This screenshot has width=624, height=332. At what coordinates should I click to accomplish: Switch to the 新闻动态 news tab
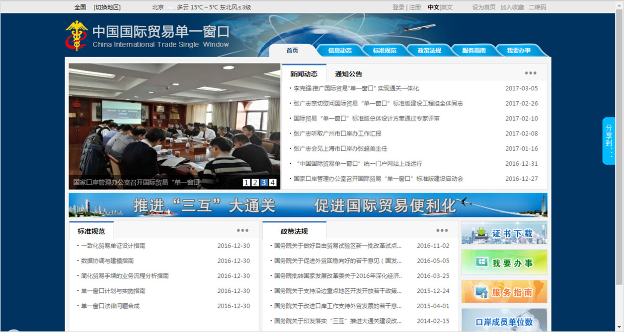304,74
